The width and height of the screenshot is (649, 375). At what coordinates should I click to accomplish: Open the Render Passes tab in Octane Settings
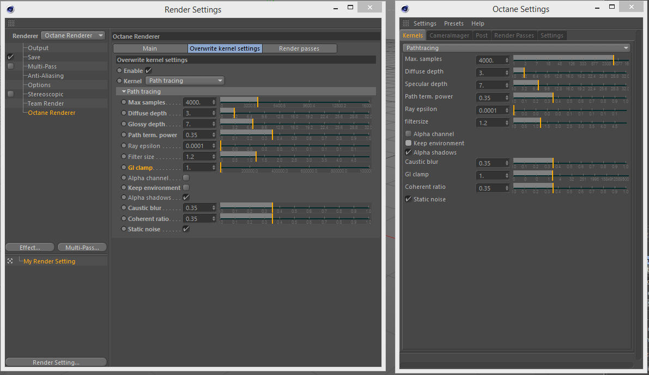click(x=514, y=35)
